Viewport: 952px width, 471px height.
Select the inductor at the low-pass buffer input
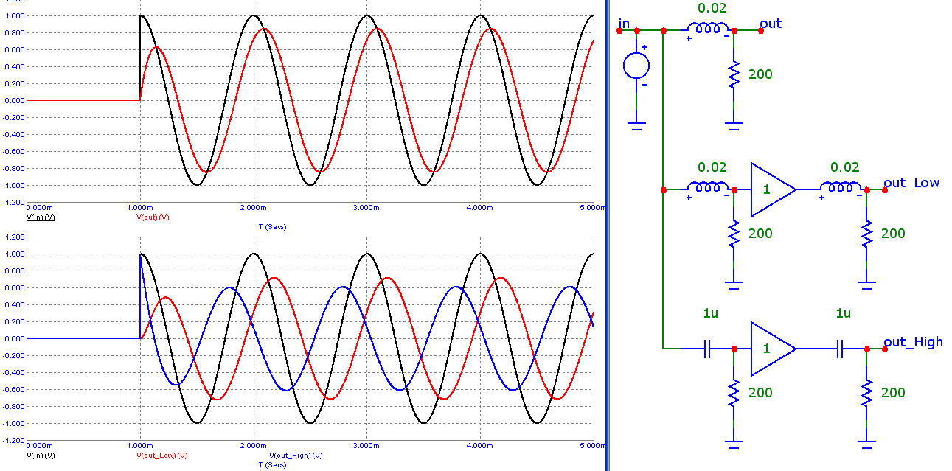708,189
